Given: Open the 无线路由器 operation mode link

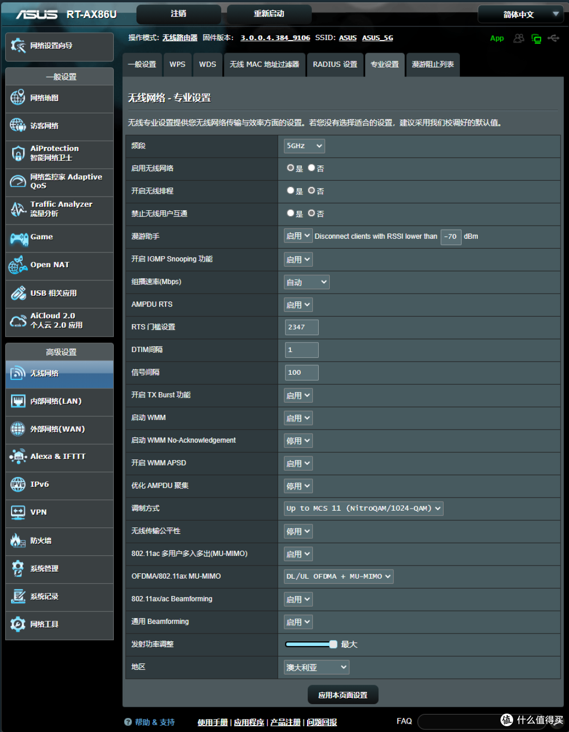Looking at the screenshot, I should (x=180, y=38).
